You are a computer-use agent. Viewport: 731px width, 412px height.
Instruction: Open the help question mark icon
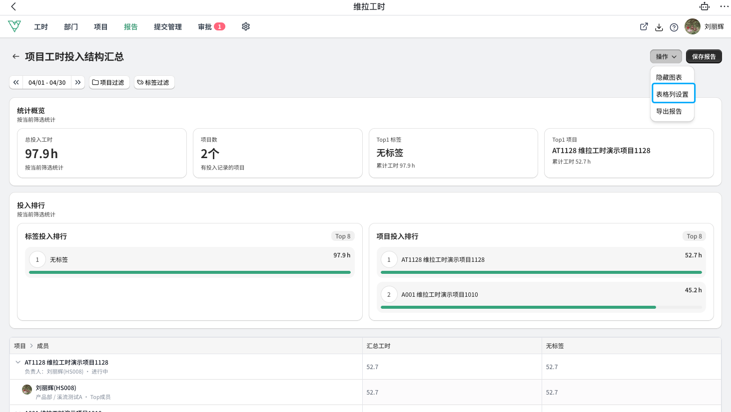pos(674,27)
